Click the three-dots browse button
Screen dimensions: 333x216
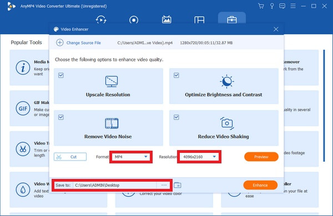(x=164, y=186)
